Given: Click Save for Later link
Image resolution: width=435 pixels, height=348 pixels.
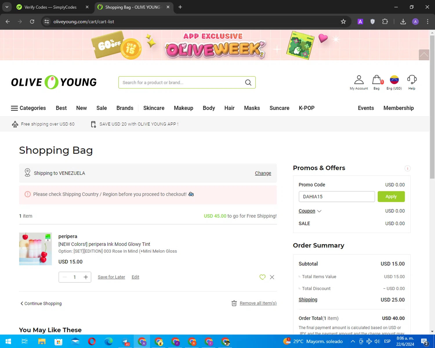Looking at the screenshot, I should tap(111, 277).
